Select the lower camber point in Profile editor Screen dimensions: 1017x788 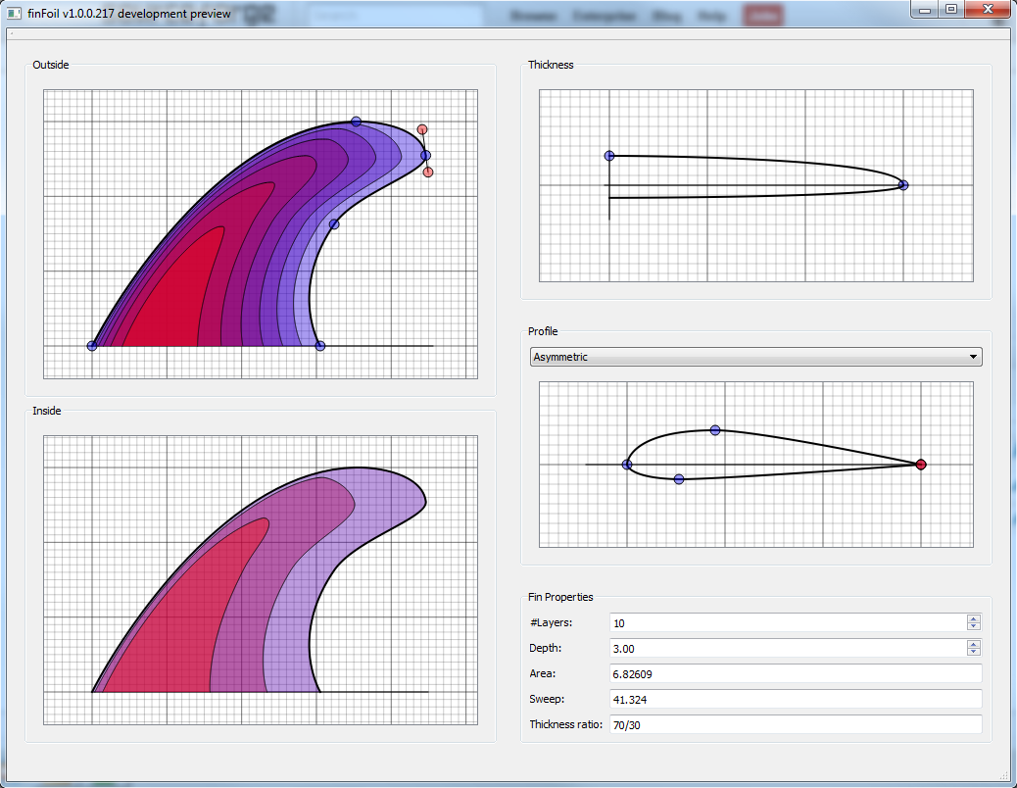tap(678, 478)
